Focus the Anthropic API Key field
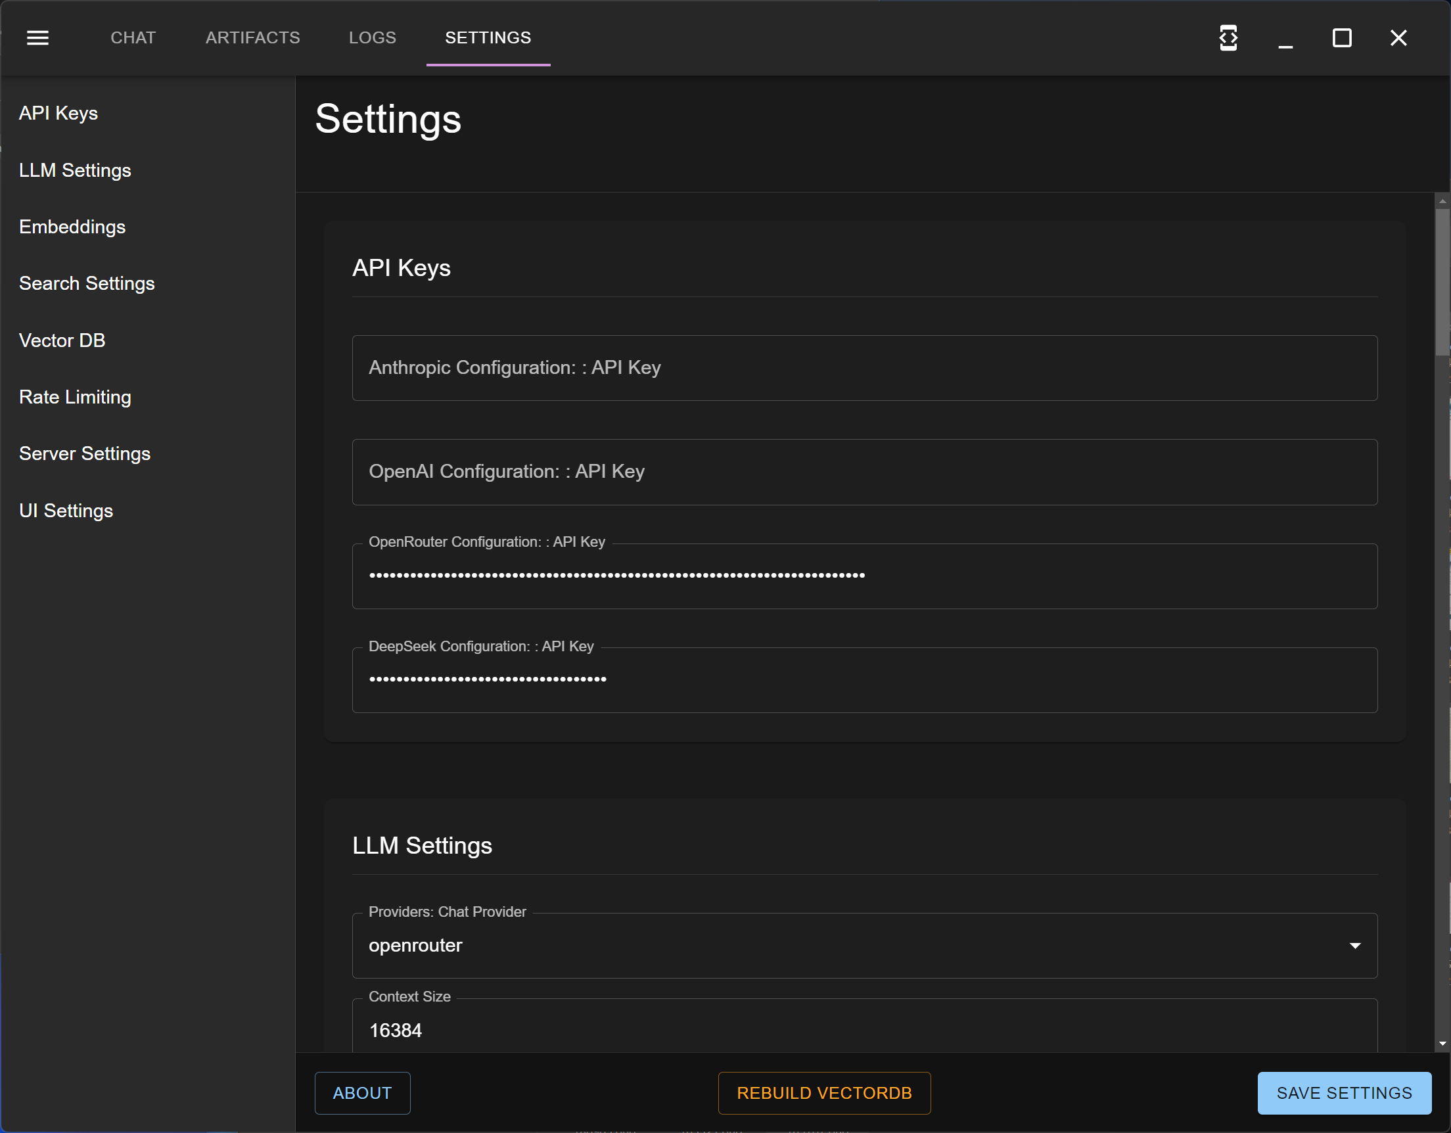 [864, 367]
